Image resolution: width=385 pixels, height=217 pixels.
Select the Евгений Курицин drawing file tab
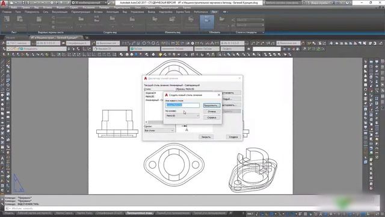tap(54, 37)
